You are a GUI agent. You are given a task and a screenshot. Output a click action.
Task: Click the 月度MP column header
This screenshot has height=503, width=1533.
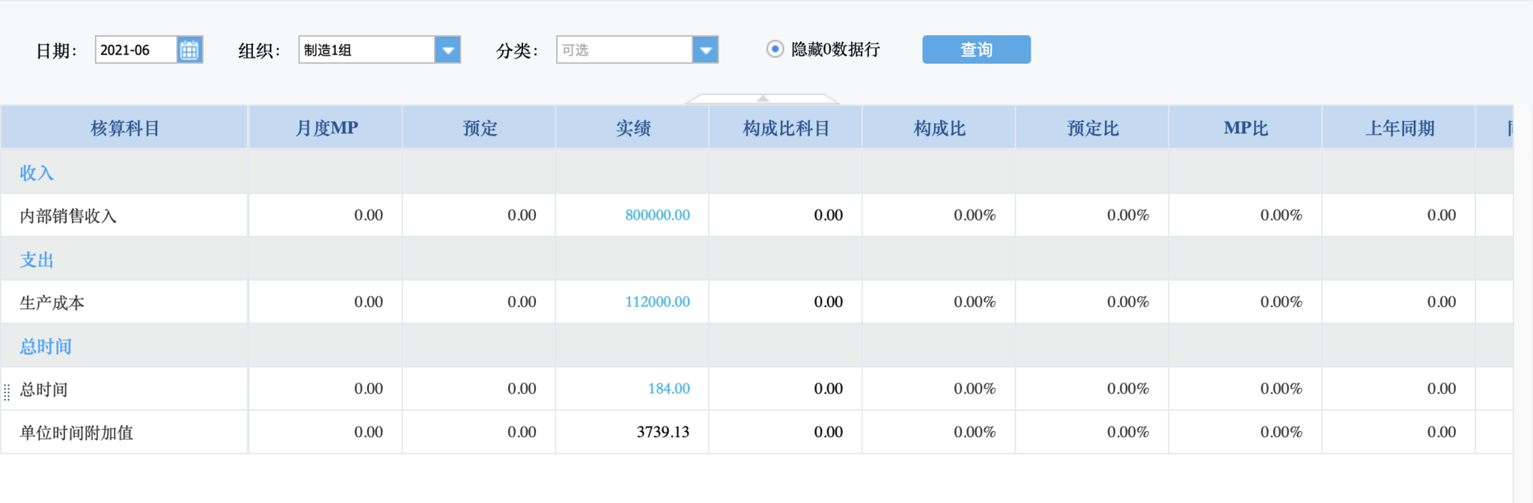[x=326, y=128]
